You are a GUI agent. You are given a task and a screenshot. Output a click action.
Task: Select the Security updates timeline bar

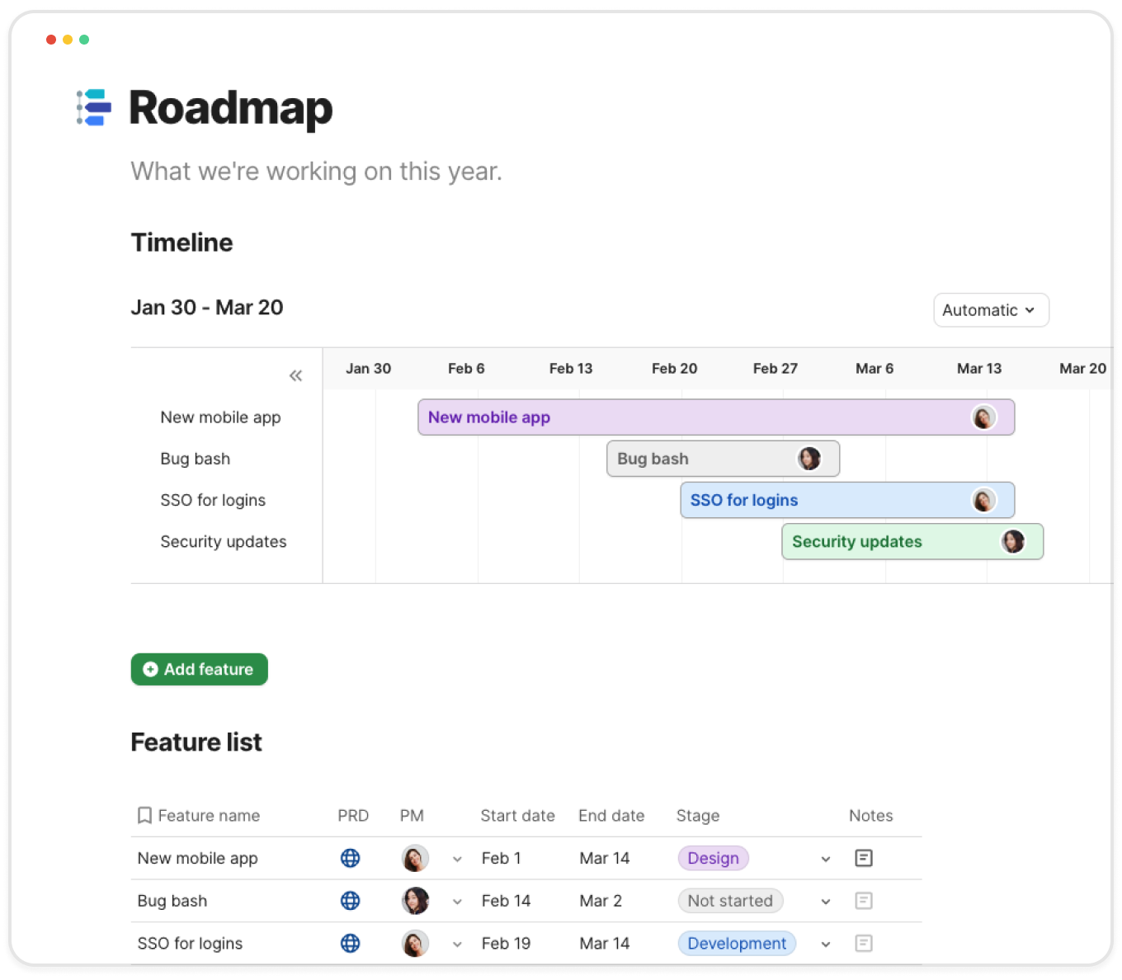(891, 542)
